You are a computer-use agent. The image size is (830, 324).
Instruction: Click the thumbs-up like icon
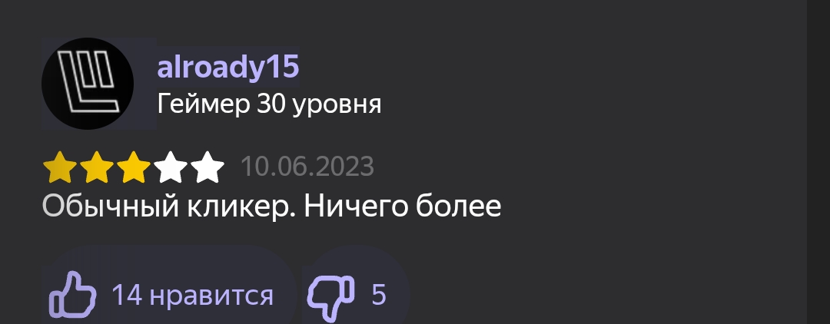tap(72, 294)
